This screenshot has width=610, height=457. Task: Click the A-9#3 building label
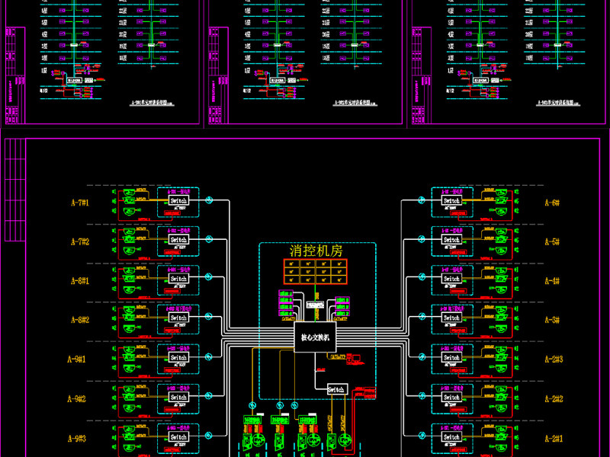pos(77,439)
